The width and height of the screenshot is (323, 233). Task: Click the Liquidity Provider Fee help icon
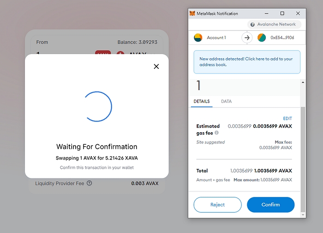[x=90, y=183]
